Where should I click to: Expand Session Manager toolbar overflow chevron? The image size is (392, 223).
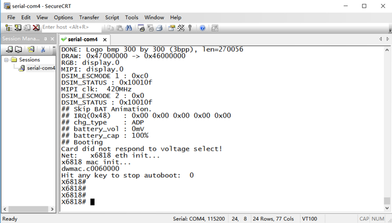54,48
